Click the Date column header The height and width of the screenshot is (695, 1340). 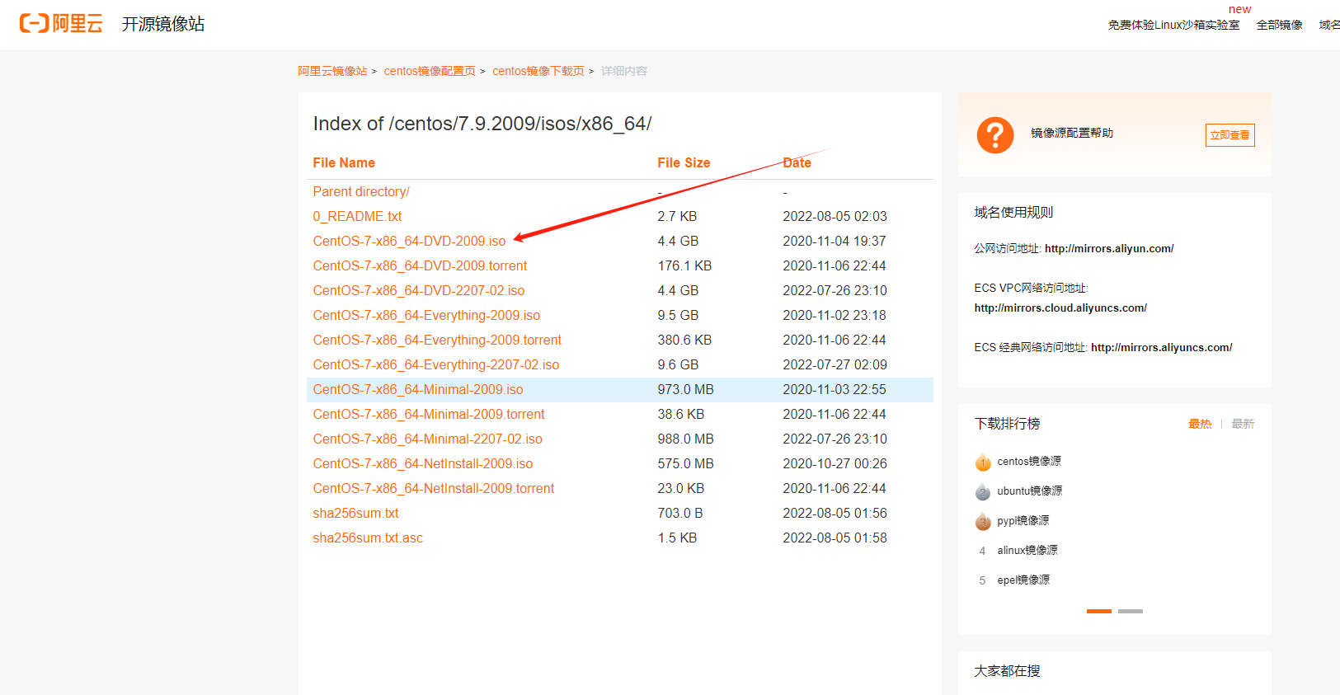[797, 163]
